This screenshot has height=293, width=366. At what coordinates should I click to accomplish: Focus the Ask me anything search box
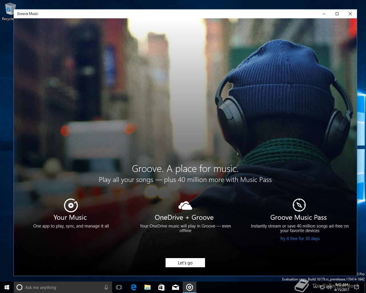63,287
